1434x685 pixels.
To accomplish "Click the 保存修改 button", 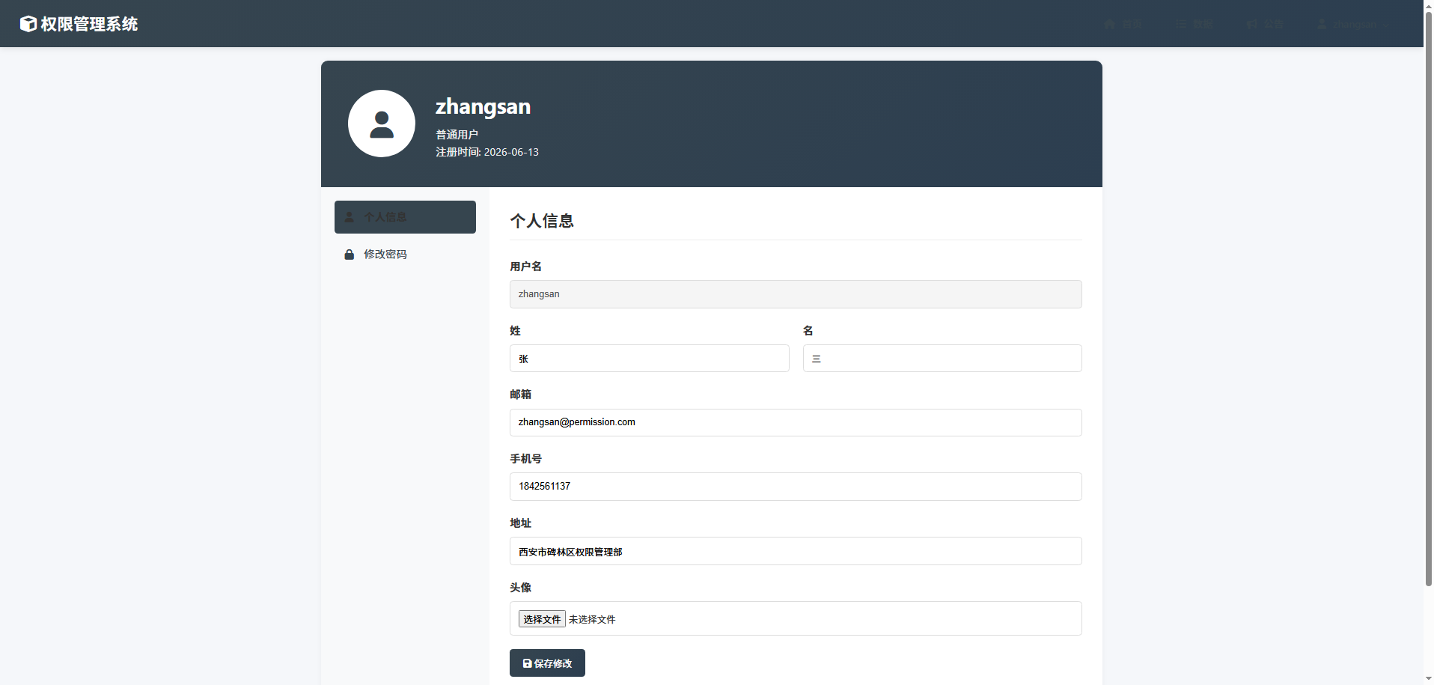I will coord(547,663).
